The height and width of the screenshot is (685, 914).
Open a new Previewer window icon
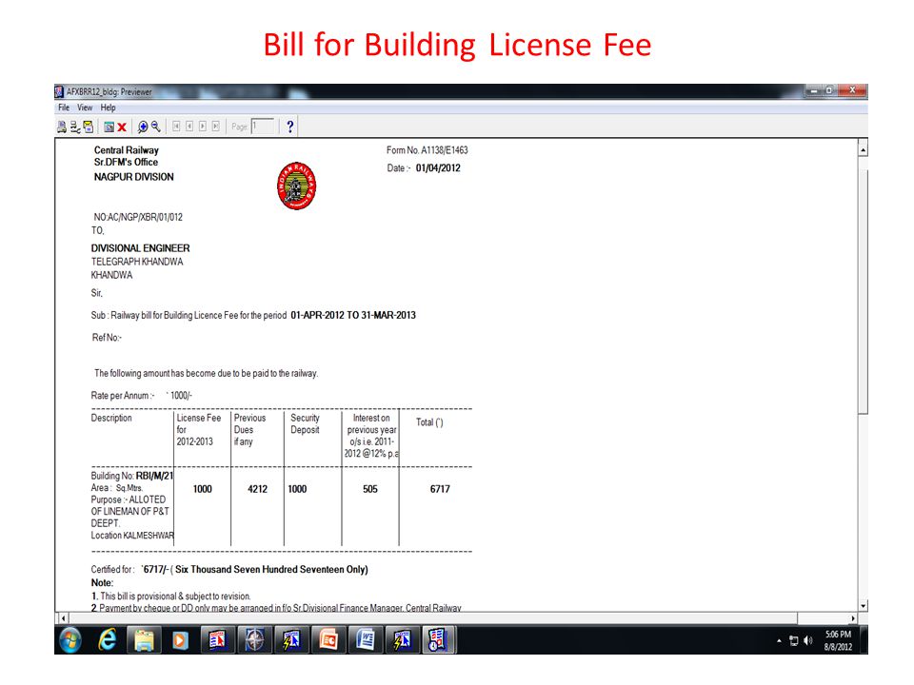[x=109, y=127]
